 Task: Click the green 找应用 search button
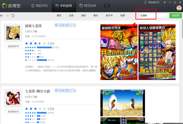176,16
